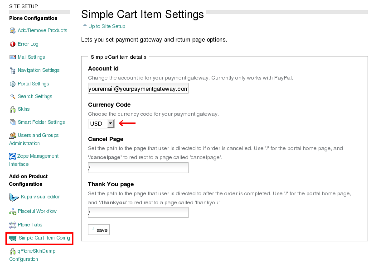Viewport: 378px width, 268px height.
Task: Click the Search Settings magnifier icon
Action: pos(13,96)
